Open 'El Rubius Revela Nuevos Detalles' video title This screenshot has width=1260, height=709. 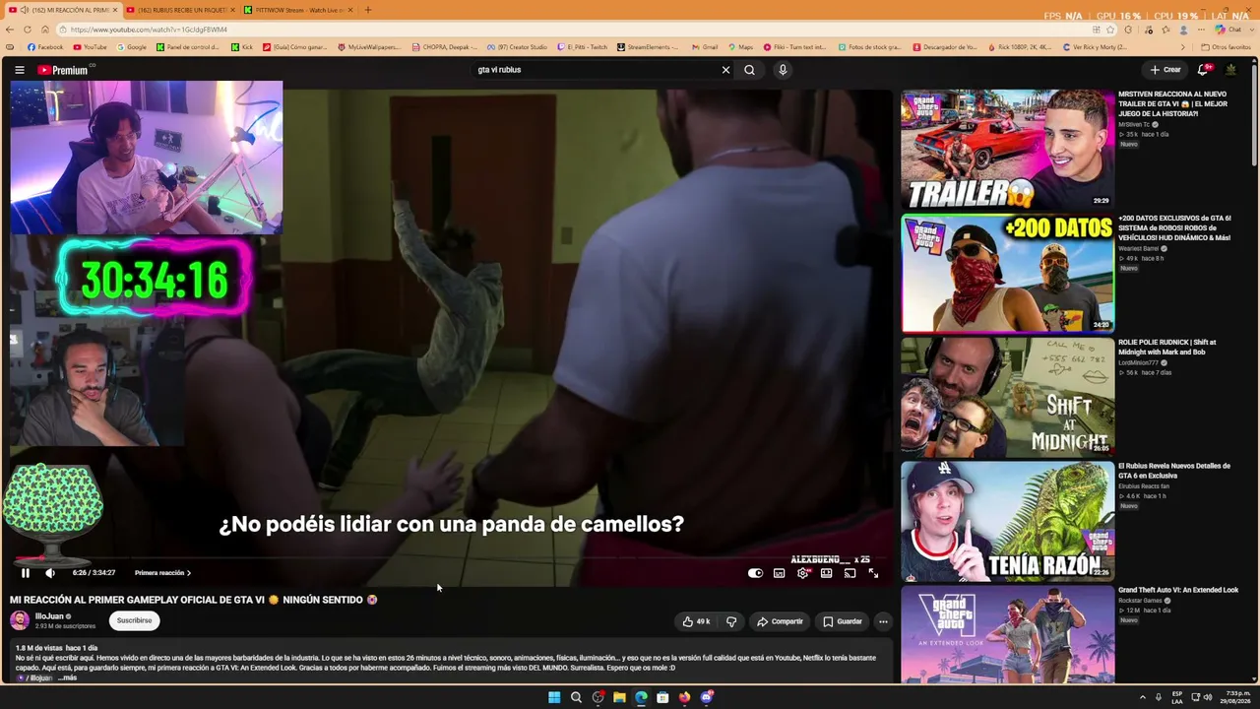click(1174, 471)
